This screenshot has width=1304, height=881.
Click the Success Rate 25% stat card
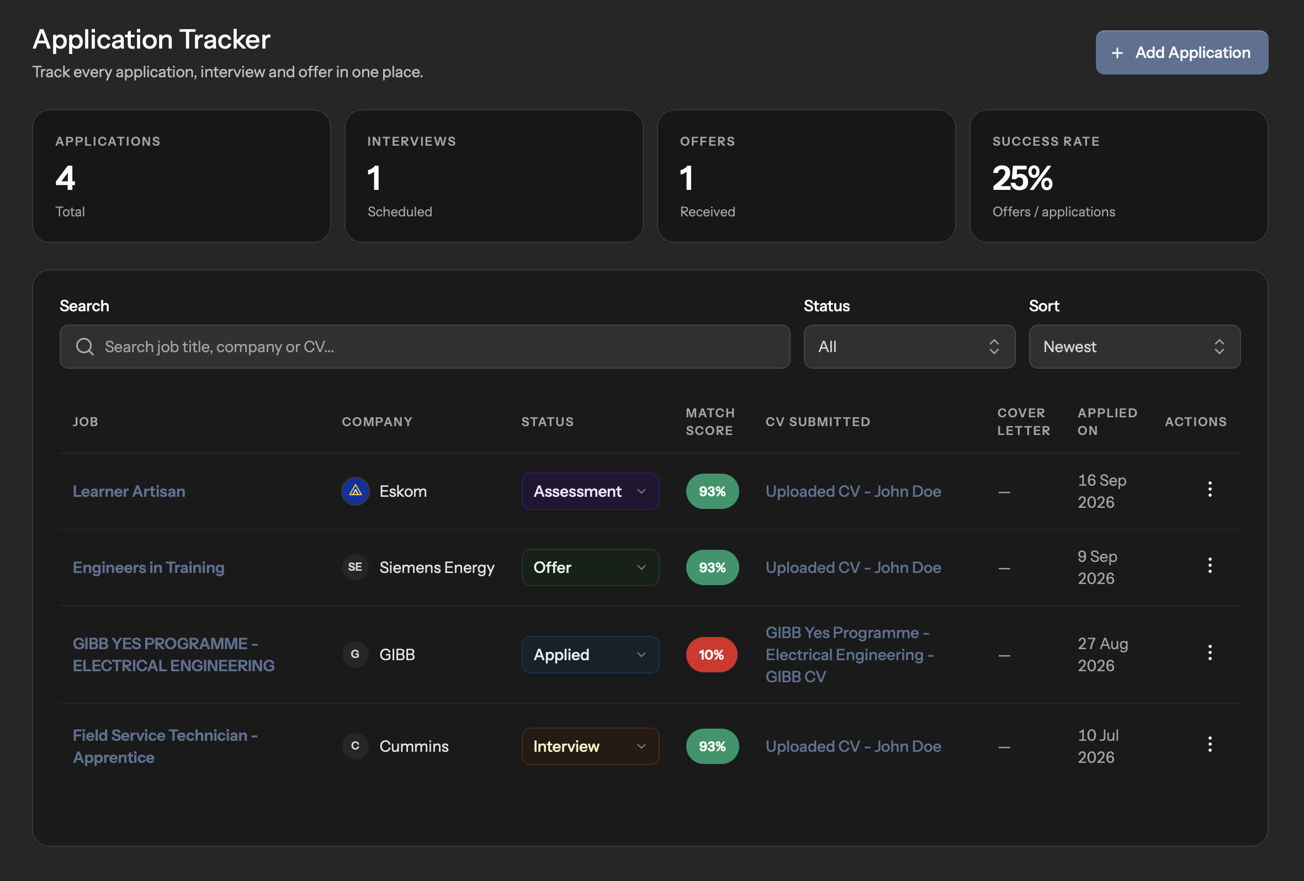pos(1119,176)
